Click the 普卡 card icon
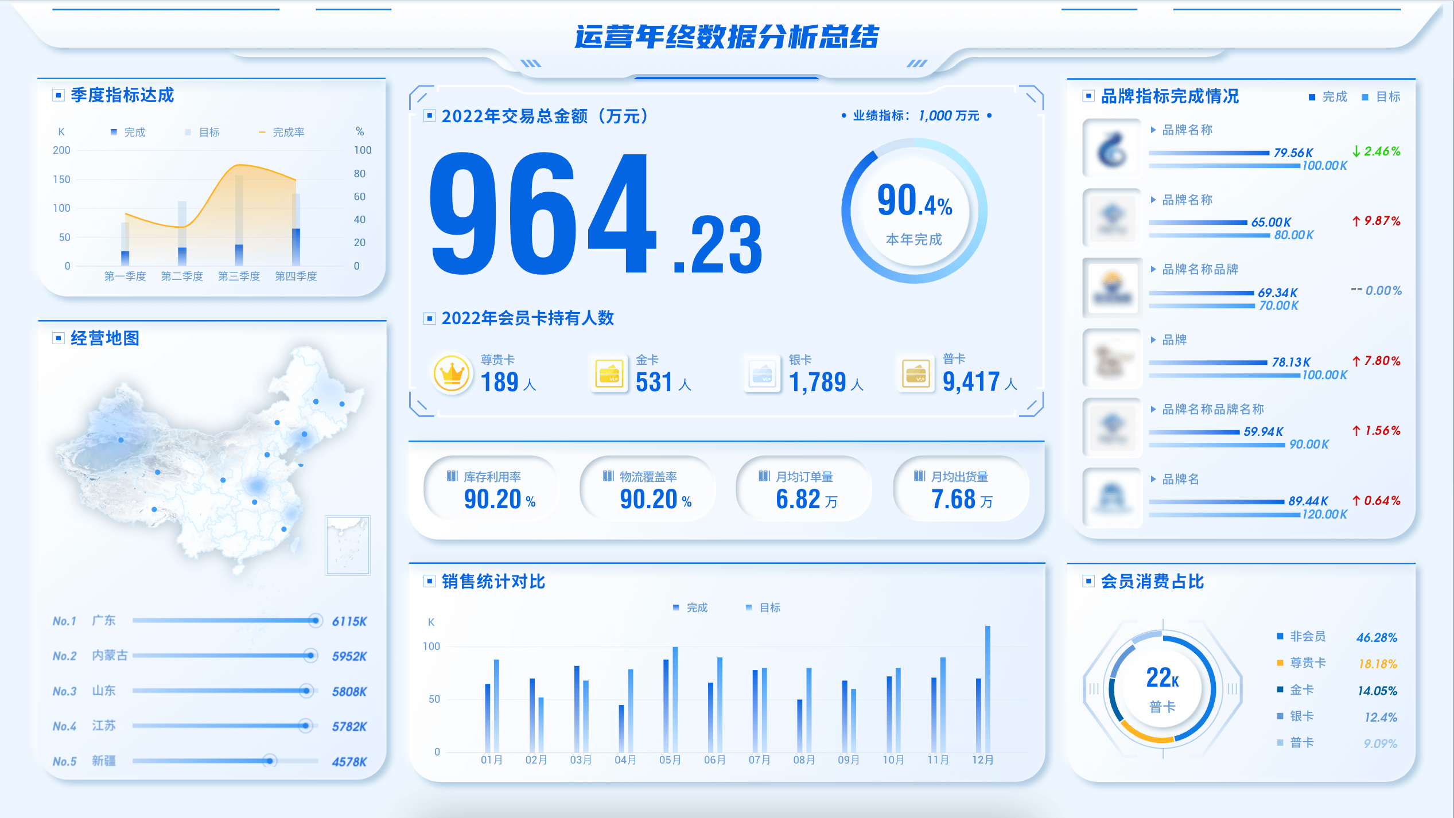This screenshot has width=1454, height=818. [916, 375]
